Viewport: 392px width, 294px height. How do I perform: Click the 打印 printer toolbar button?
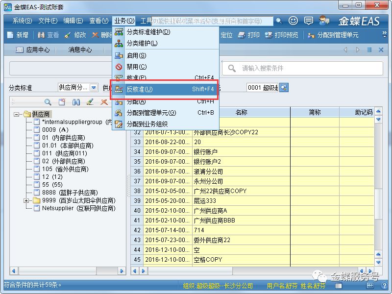coord(248,35)
